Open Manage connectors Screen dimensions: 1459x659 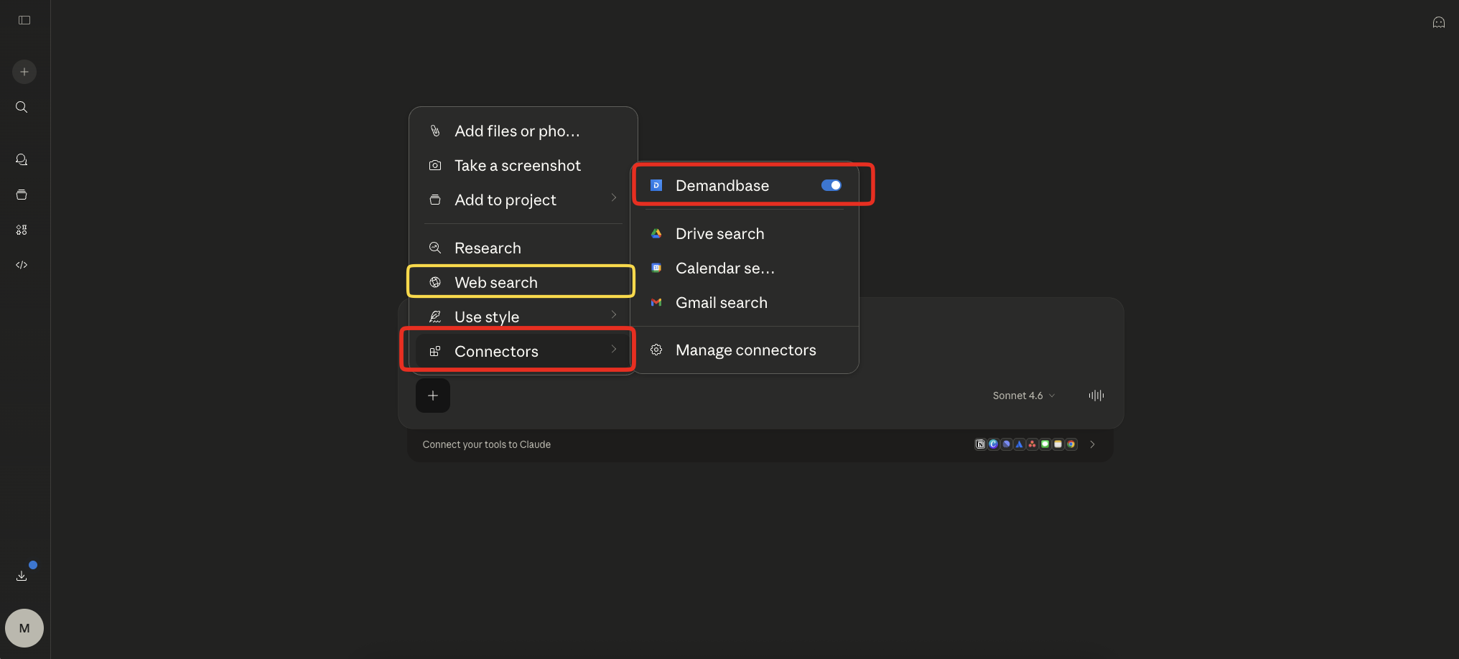point(745,350)
